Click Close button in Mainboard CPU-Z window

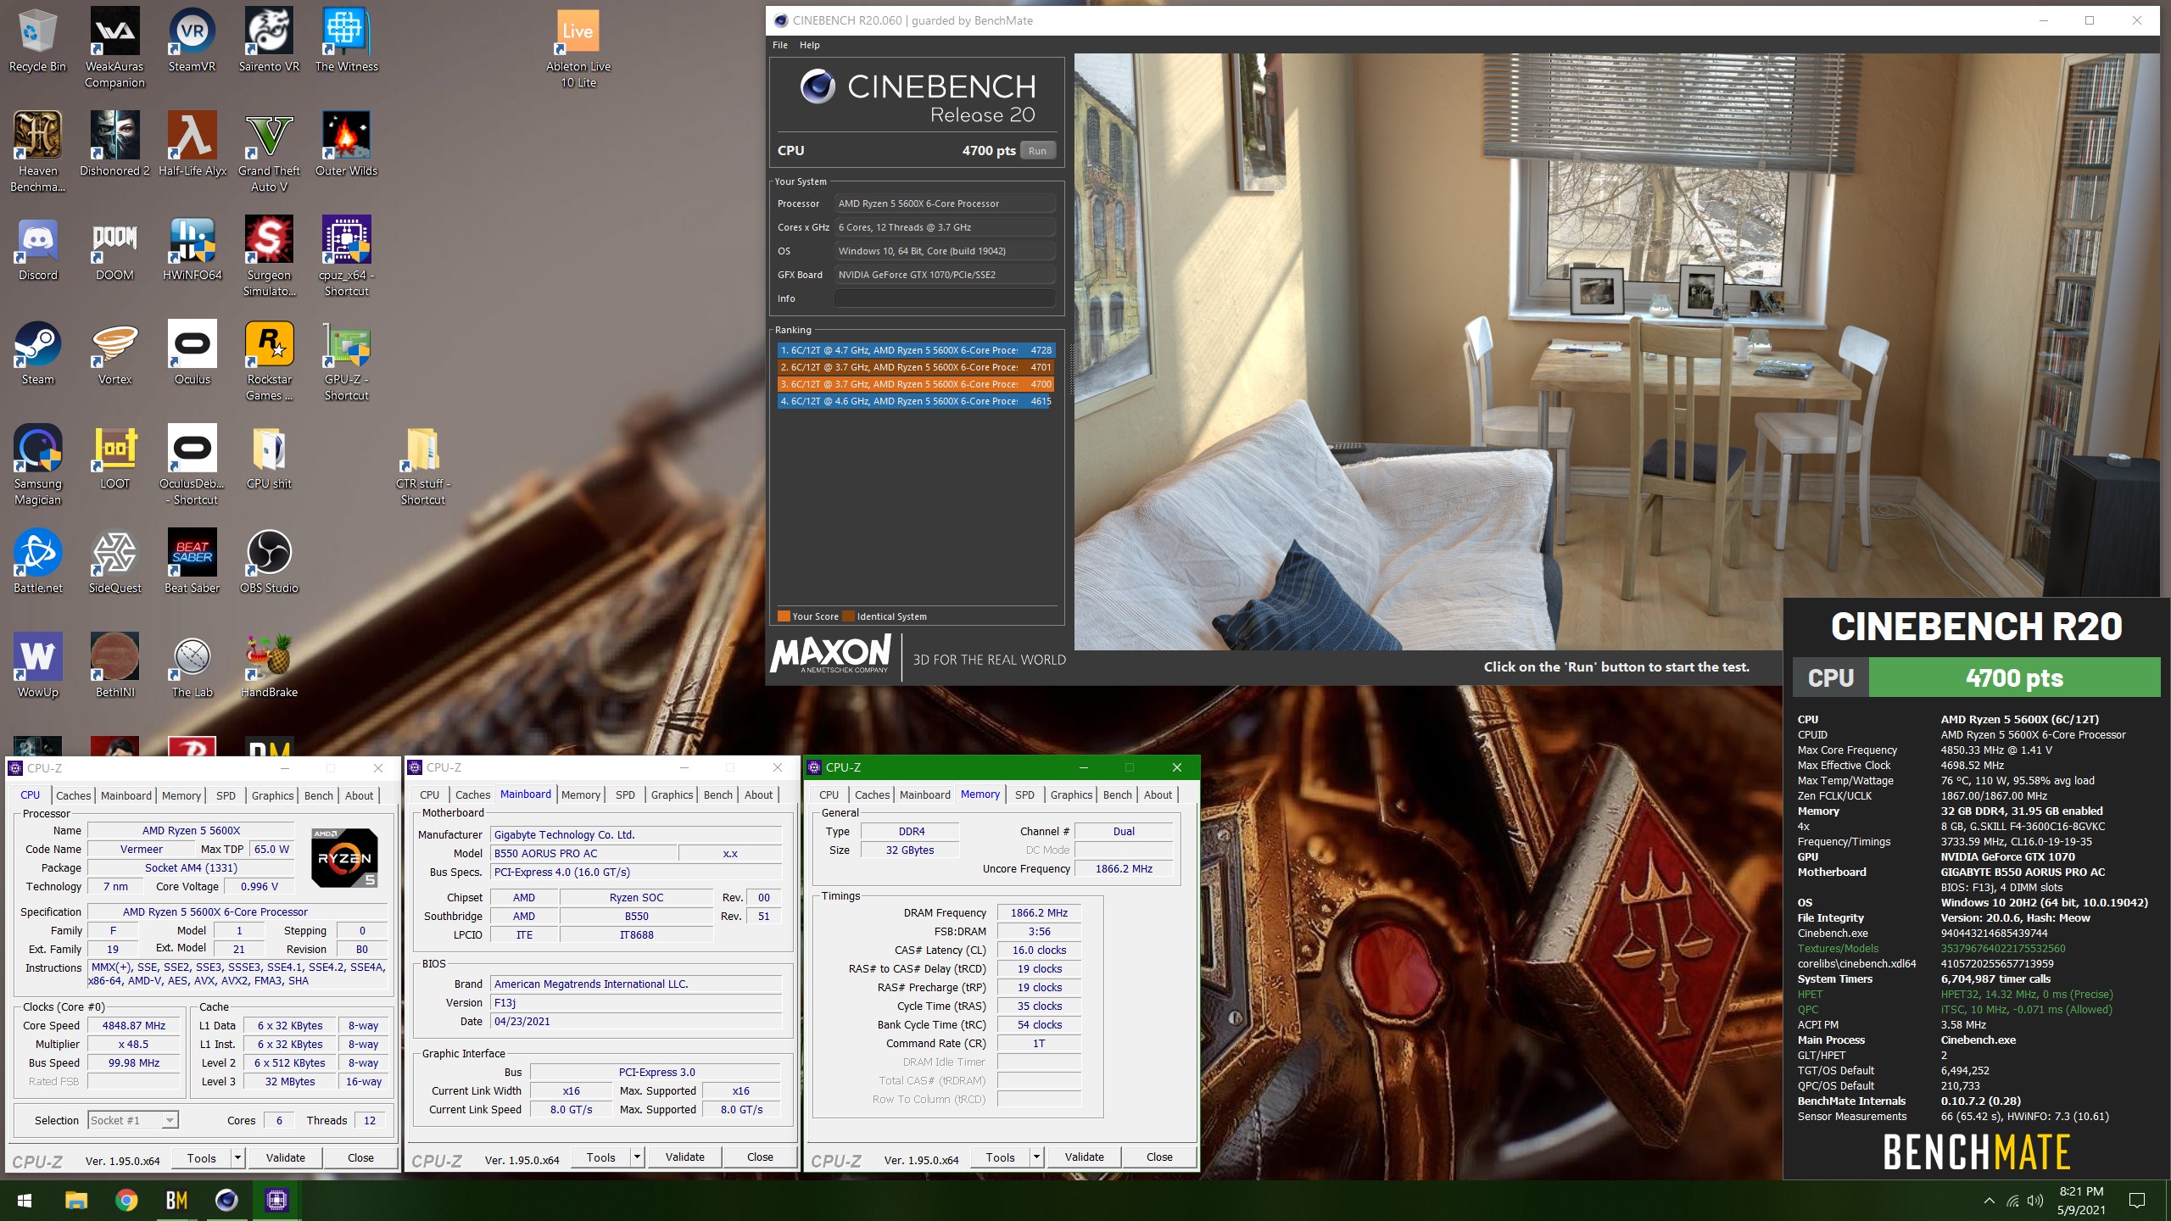coord(760,1157)
